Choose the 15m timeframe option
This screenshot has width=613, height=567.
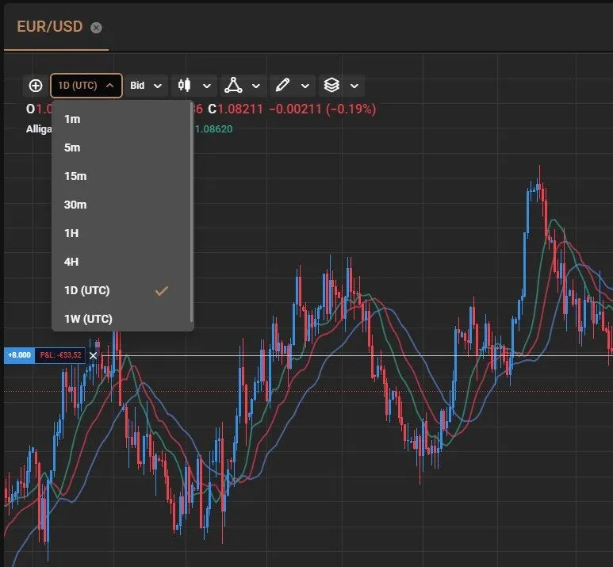pyautogui.click(x=75, y=176)
